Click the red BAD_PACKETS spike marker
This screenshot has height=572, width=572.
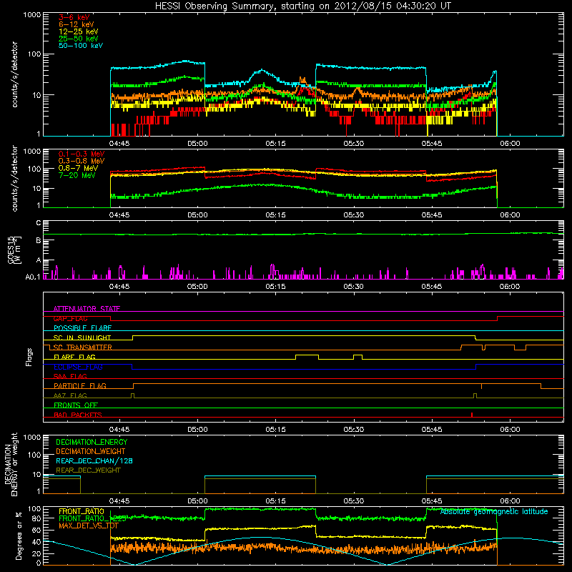472,415
